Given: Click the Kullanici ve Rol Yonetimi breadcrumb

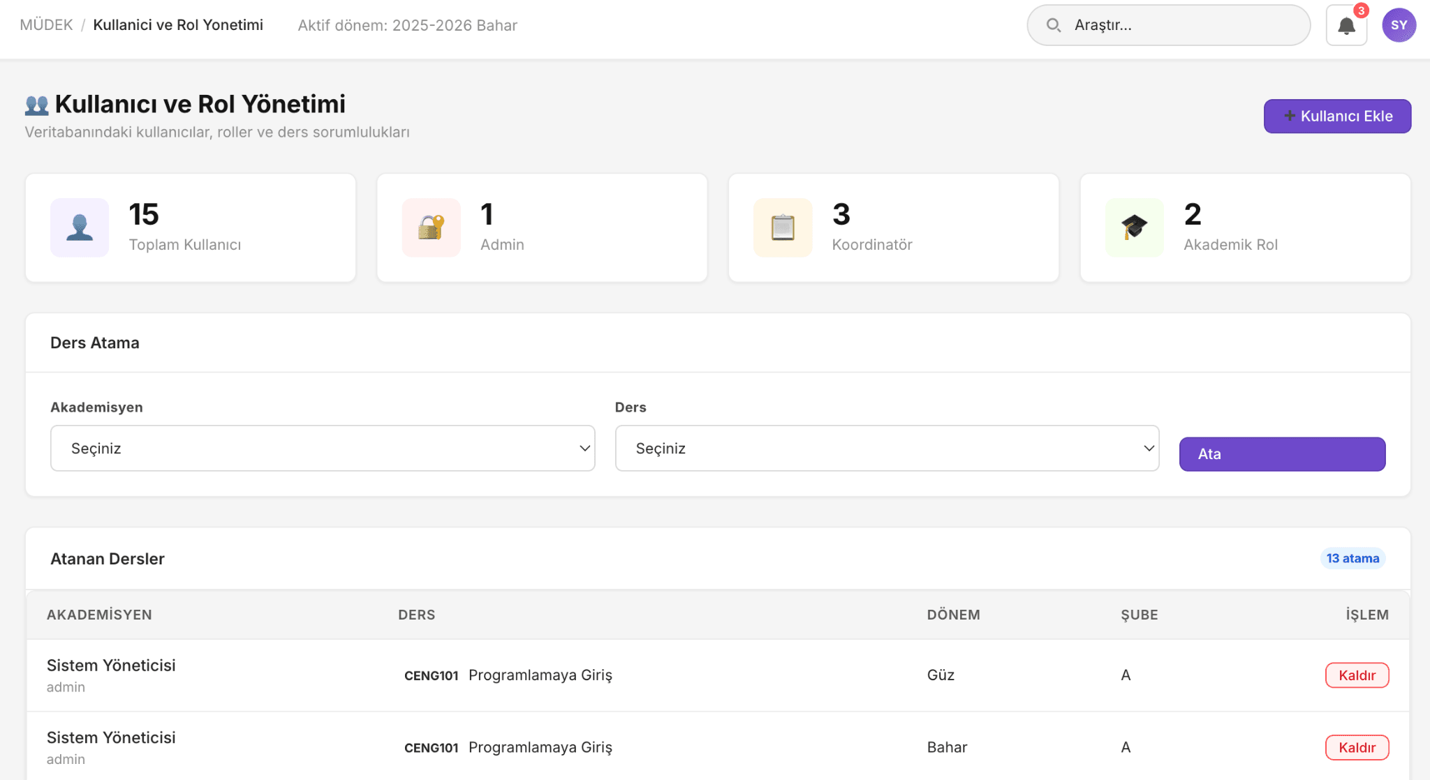Looking at the screenshot, I should point(178,25).
